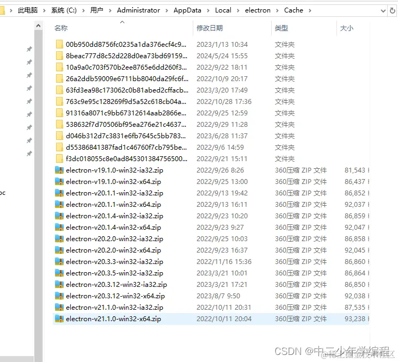Image resolution: width=398 pixels, height=362 pixels.
Task: Click the zip icon of electron-v20.1.4-win32-ia32.zip
Action: click(59, 216)
